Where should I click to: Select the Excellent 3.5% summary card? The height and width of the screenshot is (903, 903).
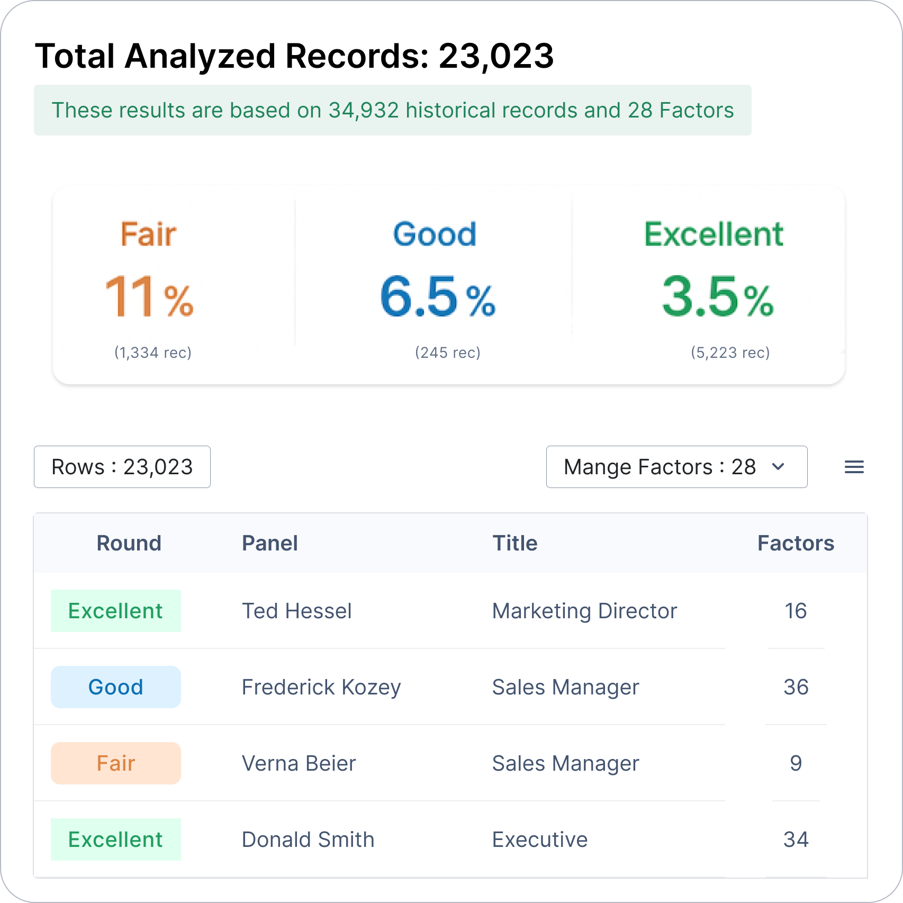pos(716,286)
